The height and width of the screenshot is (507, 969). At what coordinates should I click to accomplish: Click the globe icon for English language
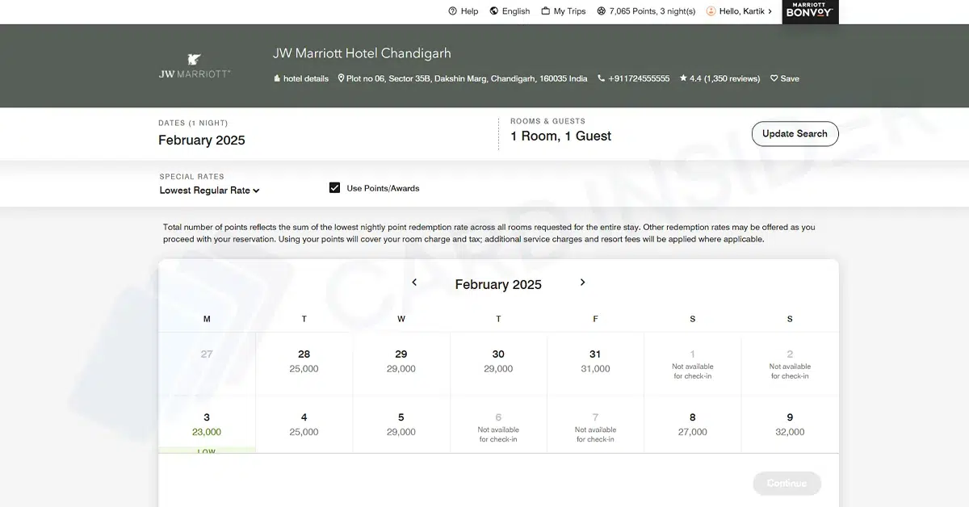[494, 11]
